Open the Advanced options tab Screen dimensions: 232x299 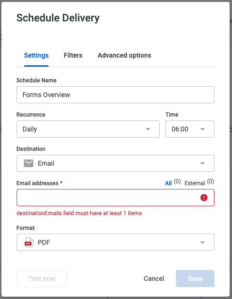125,55
